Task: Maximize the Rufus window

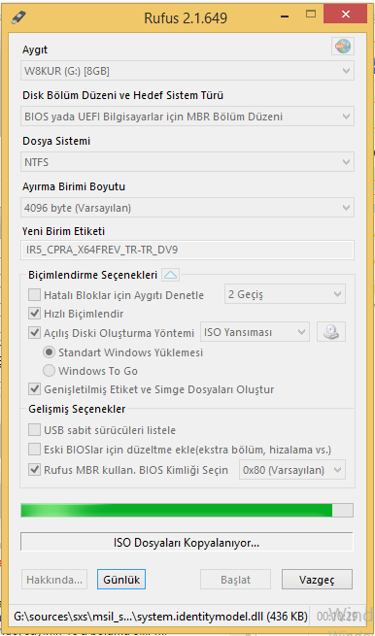Action: click(x=311, y=15)
